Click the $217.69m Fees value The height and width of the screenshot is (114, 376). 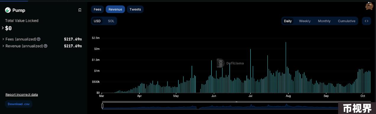tap(73, 39)
